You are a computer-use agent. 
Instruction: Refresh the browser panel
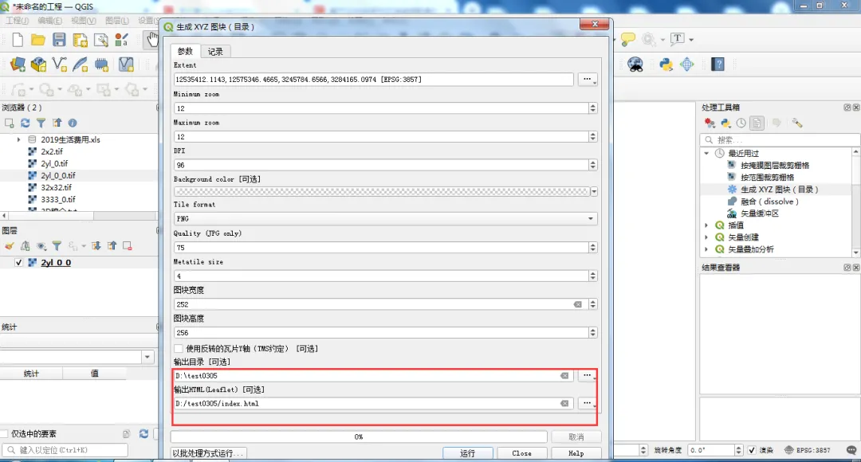click(25, 123)
